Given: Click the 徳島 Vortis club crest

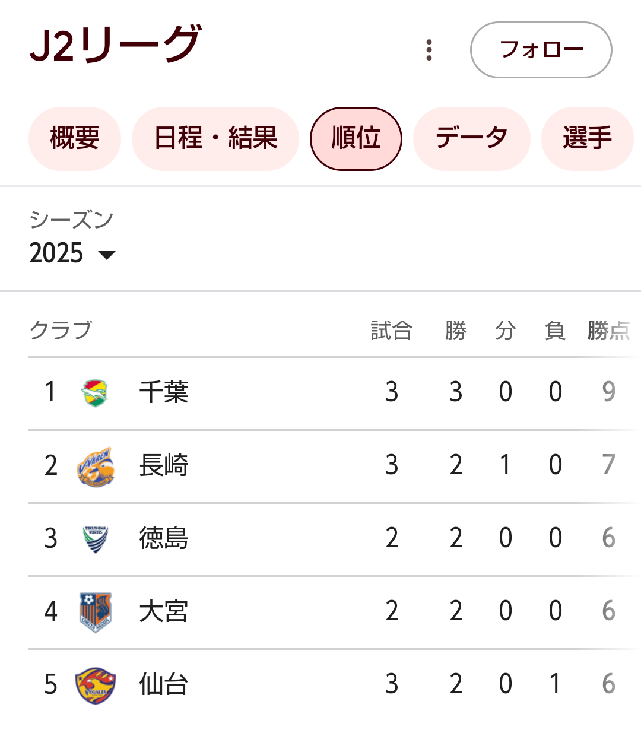Looking at the screenshot, I should 95,539.
